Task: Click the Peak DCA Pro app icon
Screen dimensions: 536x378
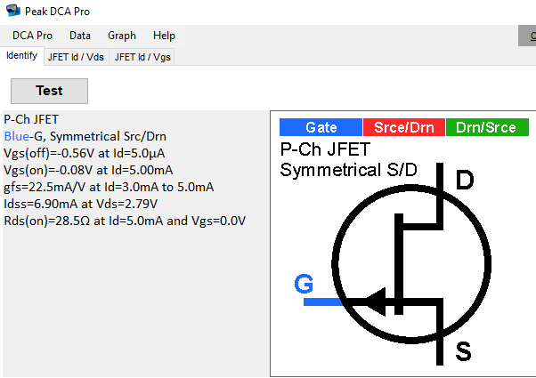Action: (13, 11)
